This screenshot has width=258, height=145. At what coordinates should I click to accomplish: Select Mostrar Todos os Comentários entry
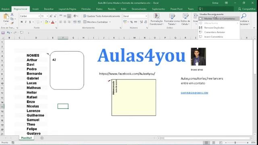219,19
